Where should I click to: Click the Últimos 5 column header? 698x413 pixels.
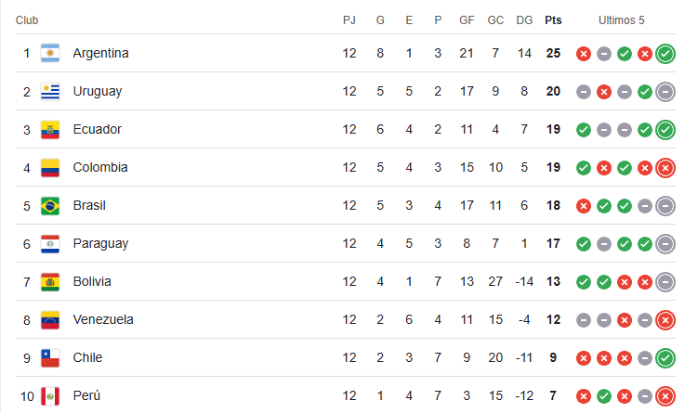coord(621,20)
